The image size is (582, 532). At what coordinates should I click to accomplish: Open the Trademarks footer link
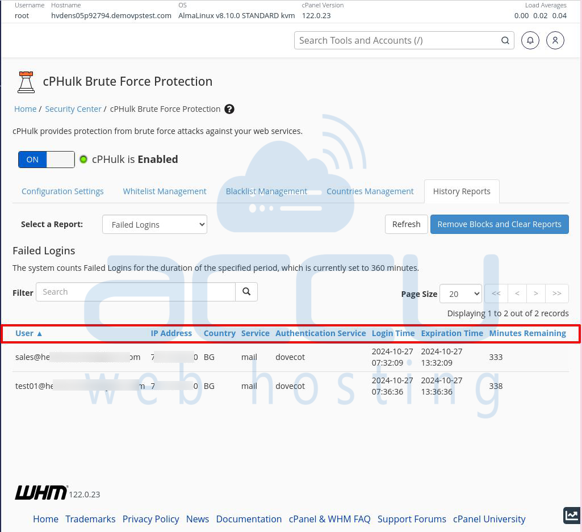[90, 519]
